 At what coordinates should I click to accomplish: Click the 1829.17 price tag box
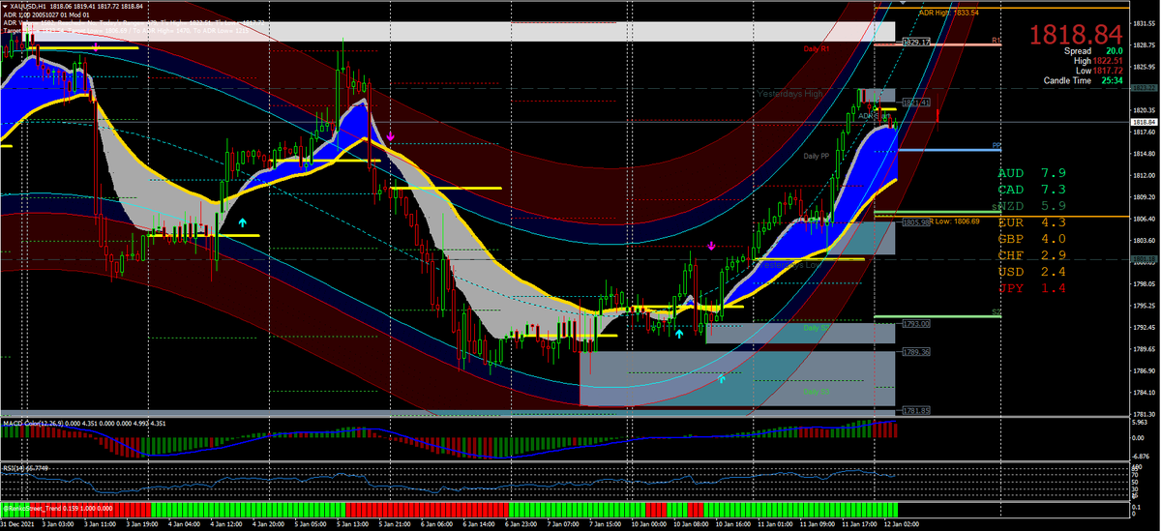coord(915,43)
